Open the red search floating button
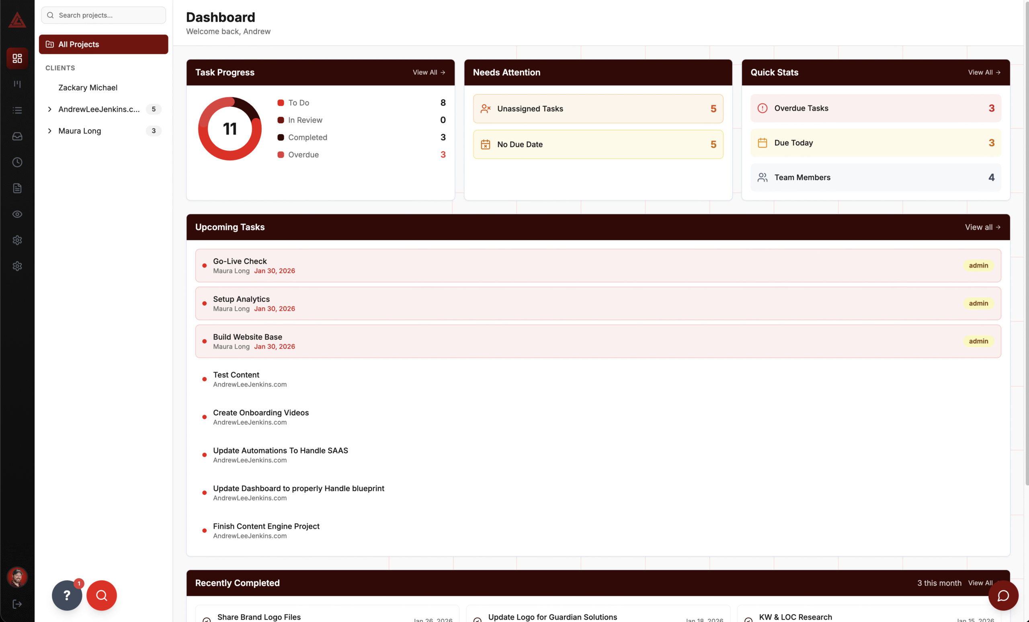This screenshot has height=622, width=1029. pyautogui.click(x=101, y=595)
